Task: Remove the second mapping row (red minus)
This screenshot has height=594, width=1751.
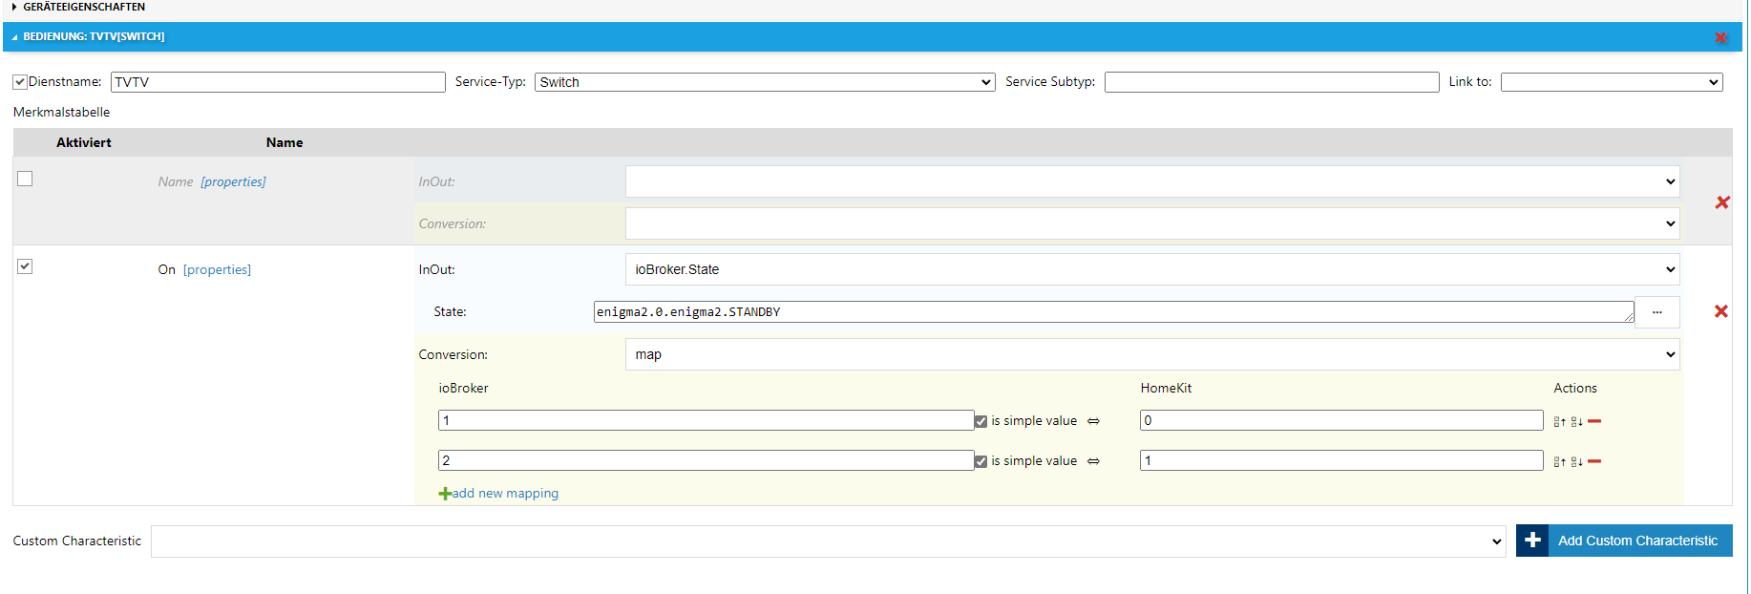Action: tap(1594, 461)
